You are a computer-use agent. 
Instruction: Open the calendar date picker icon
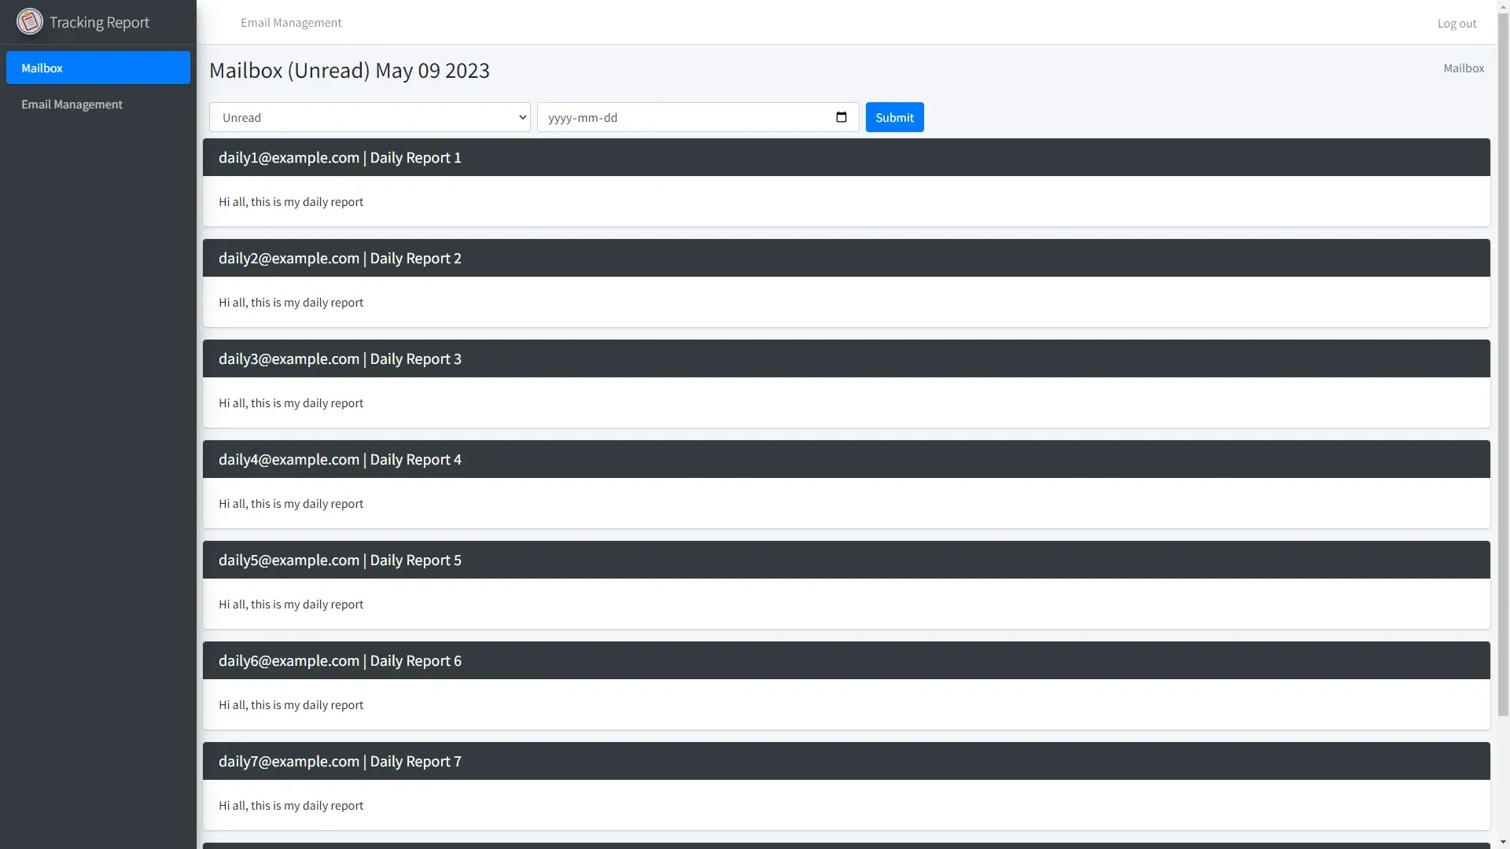[841, 117]
